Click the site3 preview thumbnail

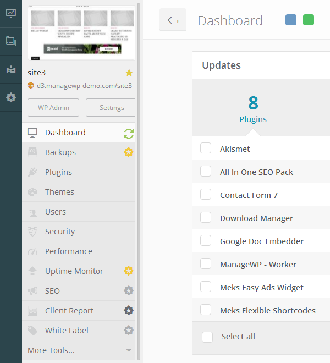[x=81, y=32]
